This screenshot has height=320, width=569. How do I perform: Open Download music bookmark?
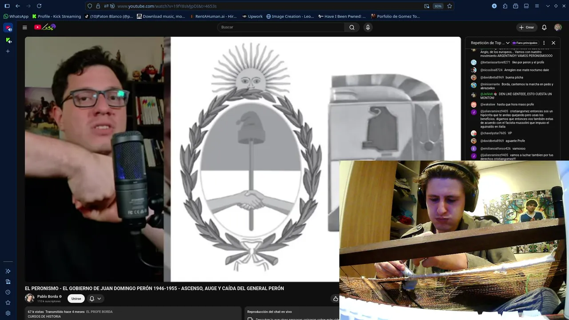pos(161,16)
